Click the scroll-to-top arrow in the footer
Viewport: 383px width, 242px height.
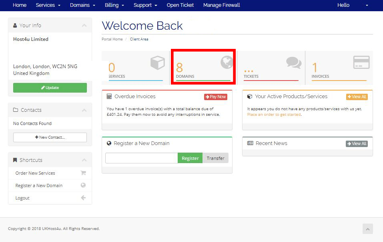pyautogui.click(x=368, y=229)
